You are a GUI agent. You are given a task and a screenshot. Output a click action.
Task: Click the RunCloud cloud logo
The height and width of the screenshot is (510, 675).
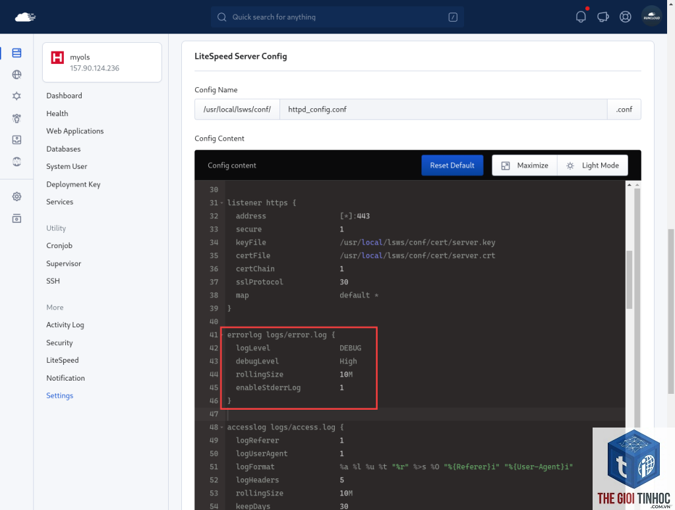point(25,16)
